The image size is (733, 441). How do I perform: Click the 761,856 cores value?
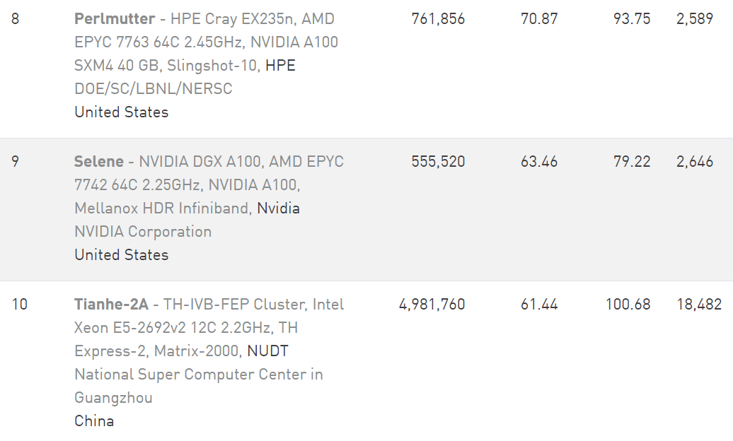click(438, 19)
